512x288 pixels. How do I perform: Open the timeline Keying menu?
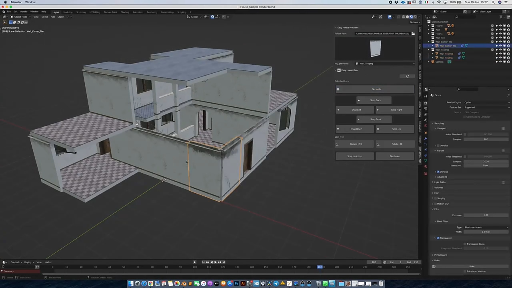coord(28,262)
